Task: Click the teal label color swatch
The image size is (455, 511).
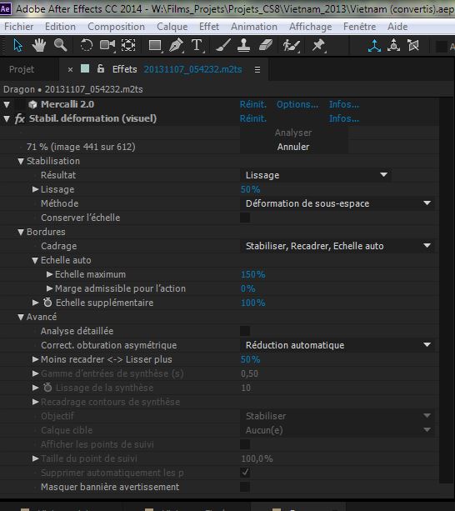Action: pyautogui.click(x=85, y=68)
